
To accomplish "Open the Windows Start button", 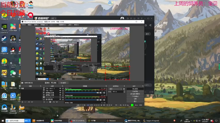I will click(3, 121).
